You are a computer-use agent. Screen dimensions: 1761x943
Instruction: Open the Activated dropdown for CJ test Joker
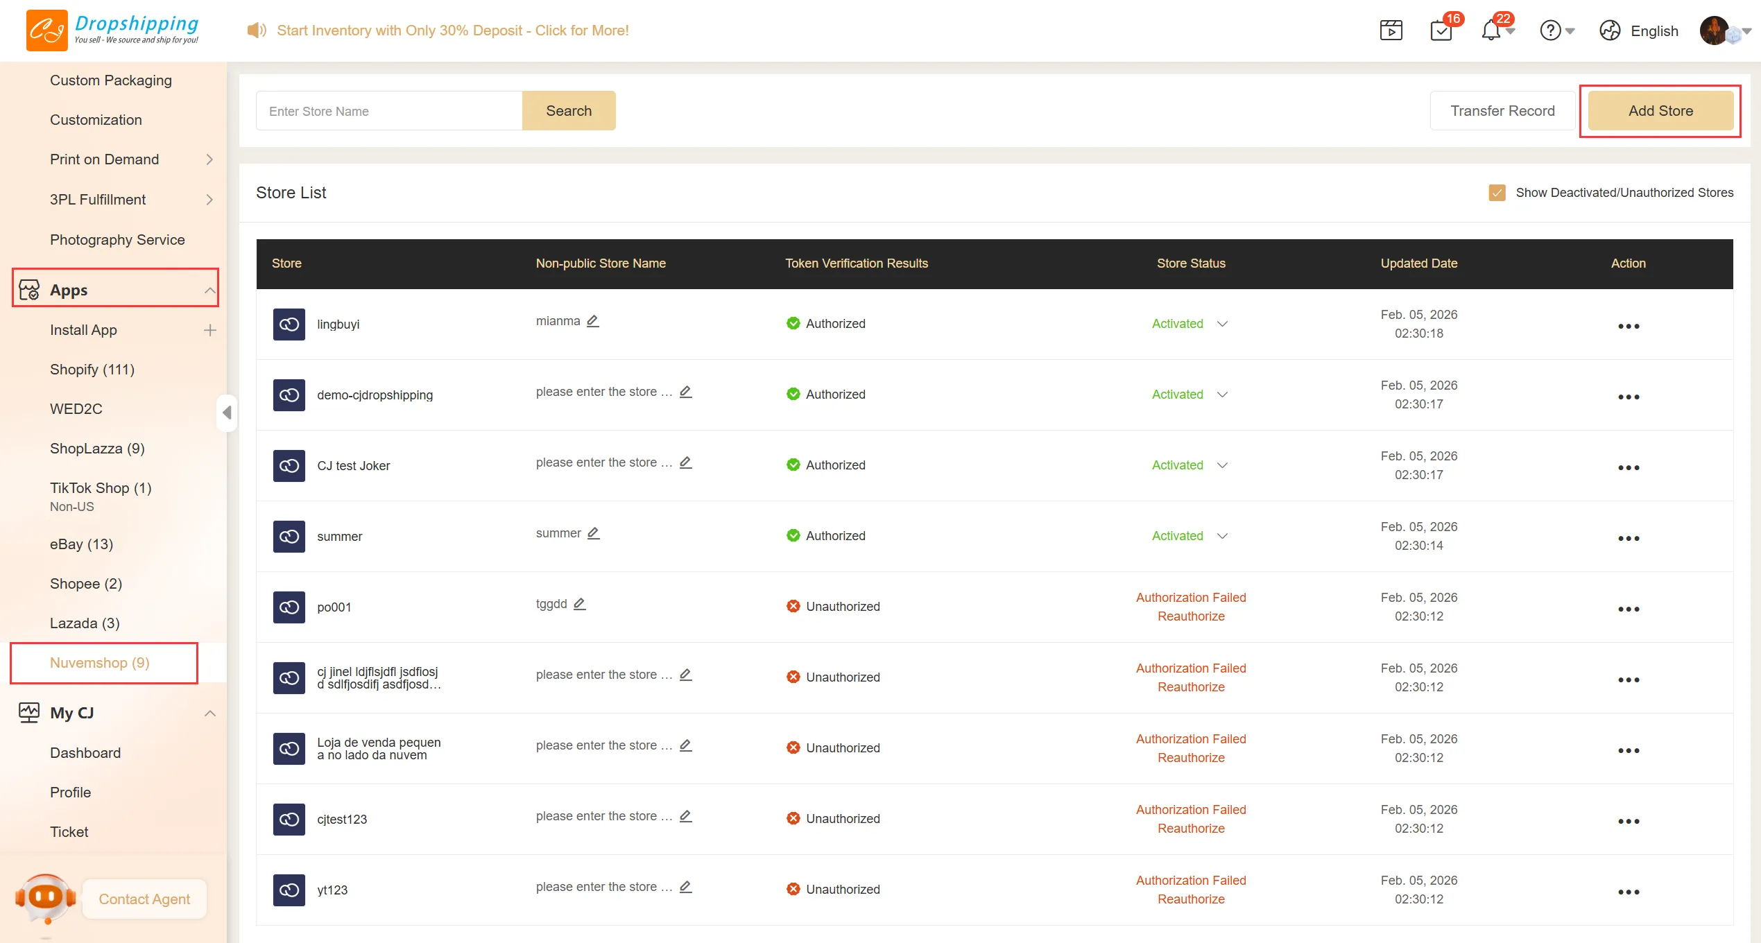coord(1222,465)
